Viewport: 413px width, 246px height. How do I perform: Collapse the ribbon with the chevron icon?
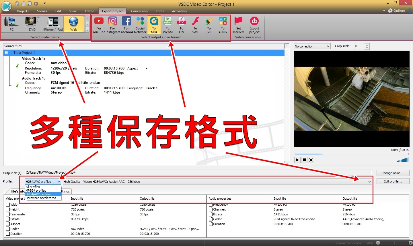click(384, 11)
